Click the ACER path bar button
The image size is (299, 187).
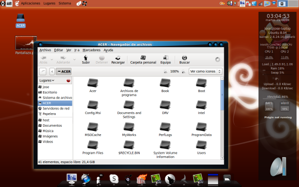point(64,72)
